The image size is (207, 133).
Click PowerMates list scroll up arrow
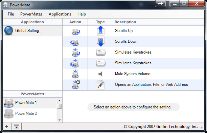[x=60, y=101]
